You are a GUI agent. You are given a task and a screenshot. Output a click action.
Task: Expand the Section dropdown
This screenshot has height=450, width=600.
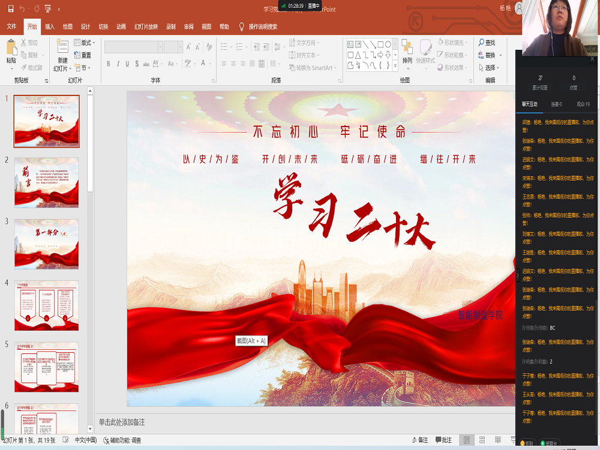pyautogui.click(x=83, y=68)
